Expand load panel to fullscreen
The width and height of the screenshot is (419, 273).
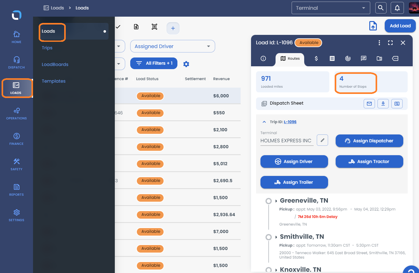(390, 43)
